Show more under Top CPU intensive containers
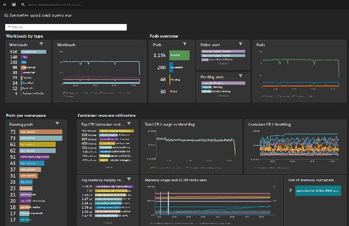The height and width of the screenshot is (226, 349). click(x=108, y=167)
